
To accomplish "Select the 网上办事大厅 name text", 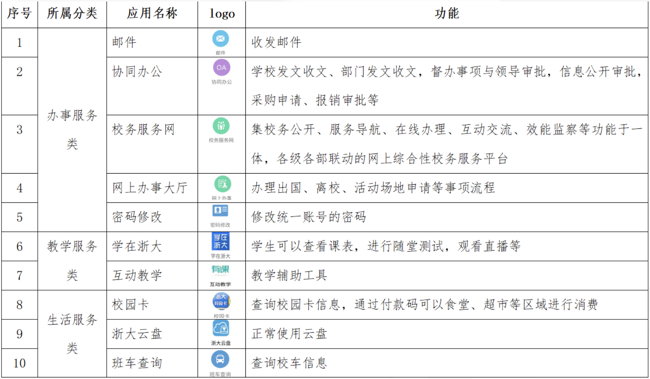I will [150, 188].
